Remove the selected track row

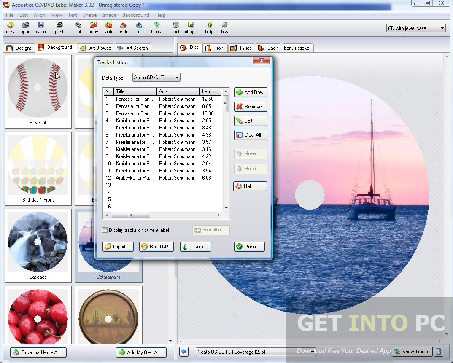click(x=251, y=107)
